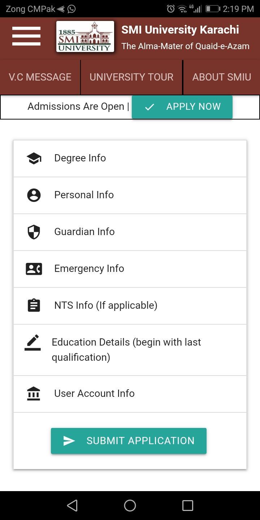Click the APPLY NOW button
Image resolution: width=260 pixels, height=520 pixels.
click(x=182, y=107)
